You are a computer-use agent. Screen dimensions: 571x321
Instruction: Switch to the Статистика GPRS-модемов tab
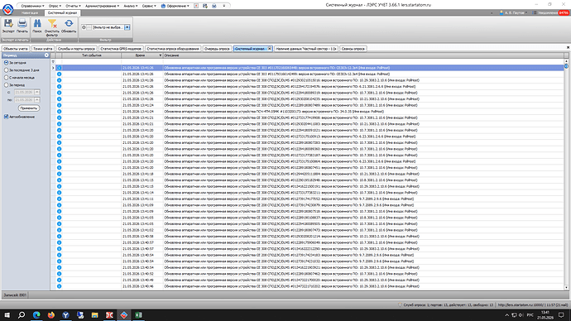click(x=121, y=49)
